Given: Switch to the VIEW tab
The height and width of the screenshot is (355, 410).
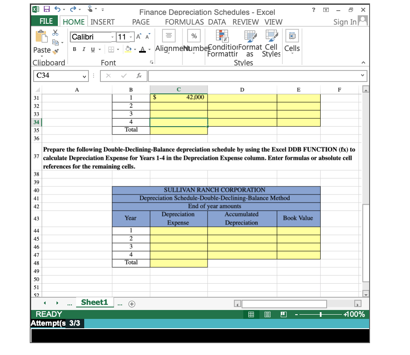Looking at the screenshot, I should click(273, 22).
